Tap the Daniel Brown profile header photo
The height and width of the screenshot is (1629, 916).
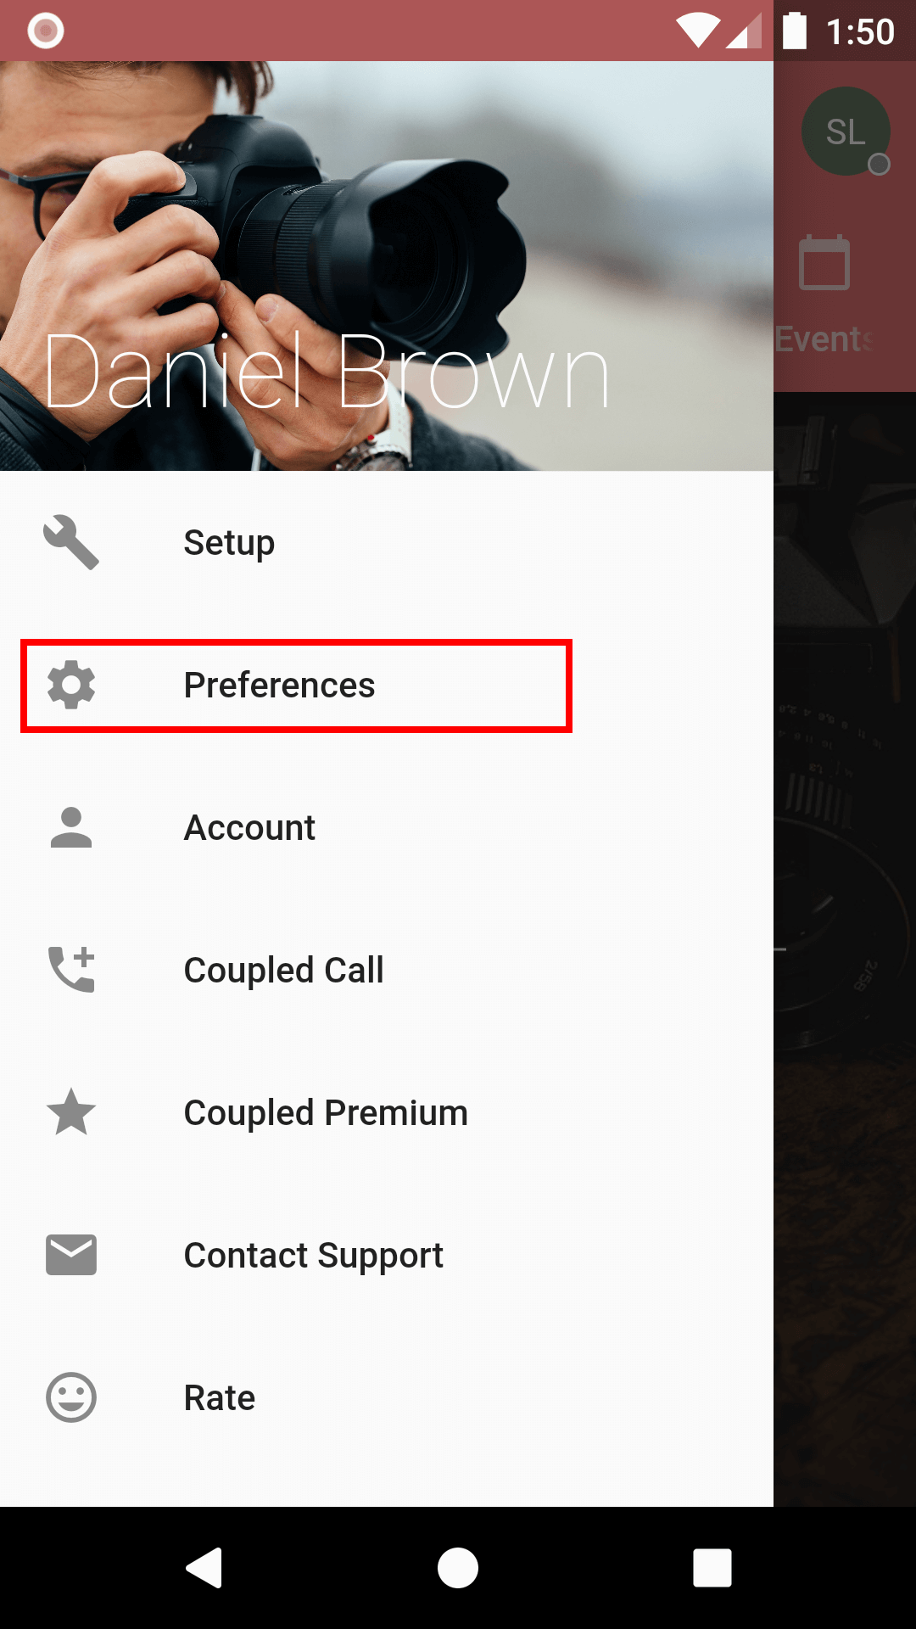pos(387,266)
